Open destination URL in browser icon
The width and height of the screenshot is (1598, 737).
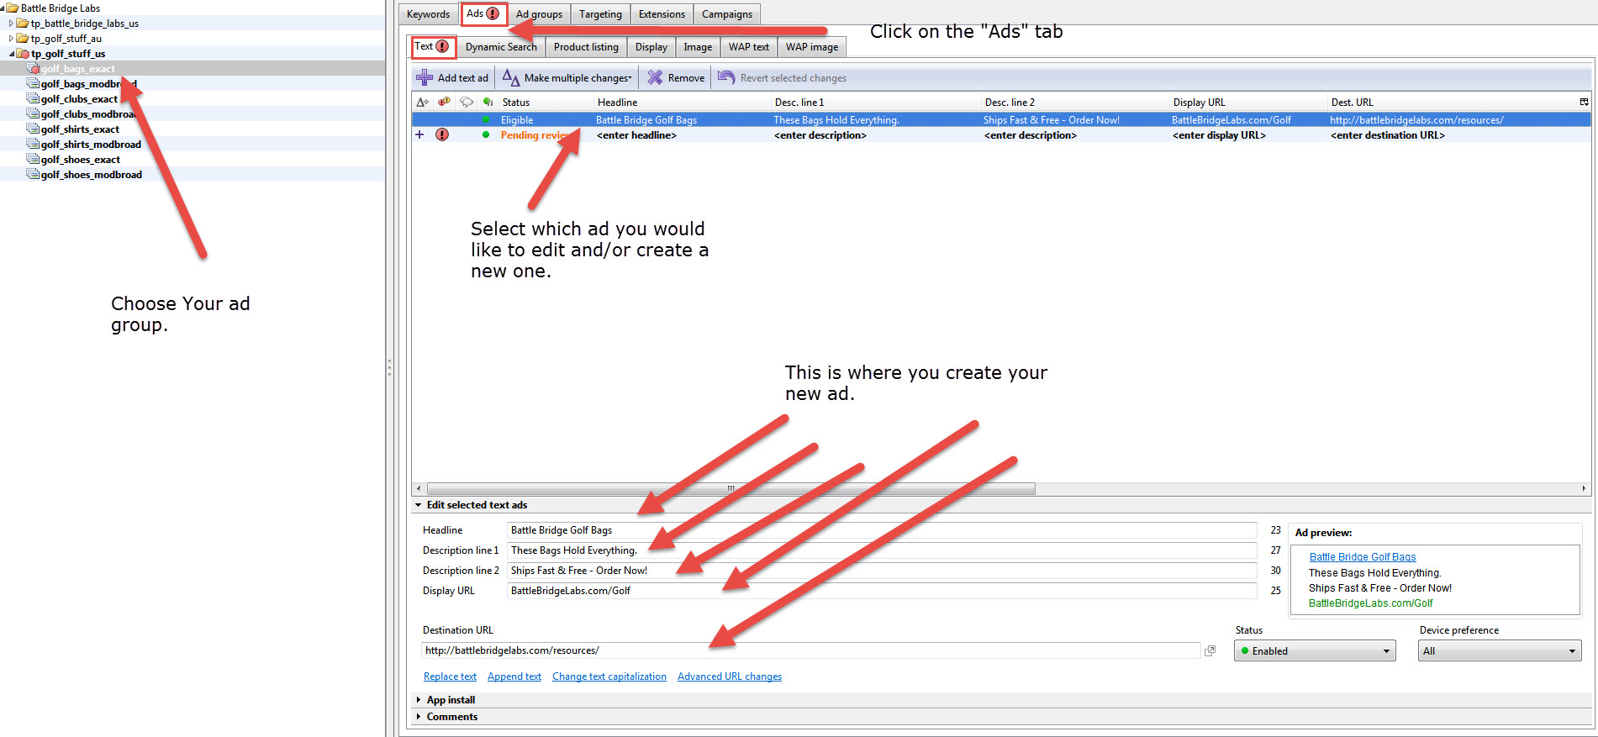tap(1210, 650)
